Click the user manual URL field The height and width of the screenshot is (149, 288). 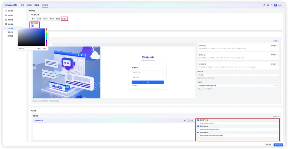[239, 123]
